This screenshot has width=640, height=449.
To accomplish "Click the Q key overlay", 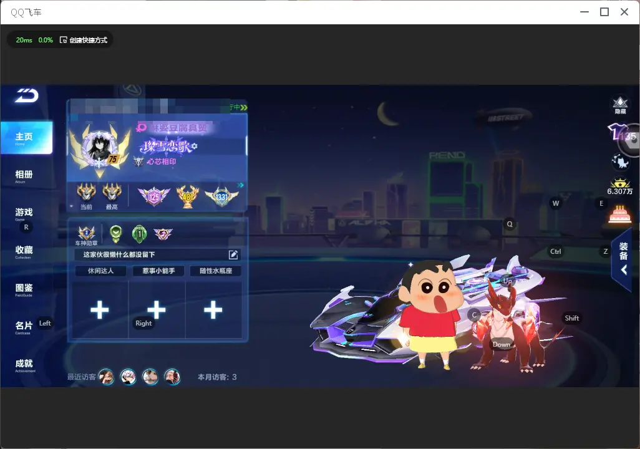I will click(x=510, y=224).
